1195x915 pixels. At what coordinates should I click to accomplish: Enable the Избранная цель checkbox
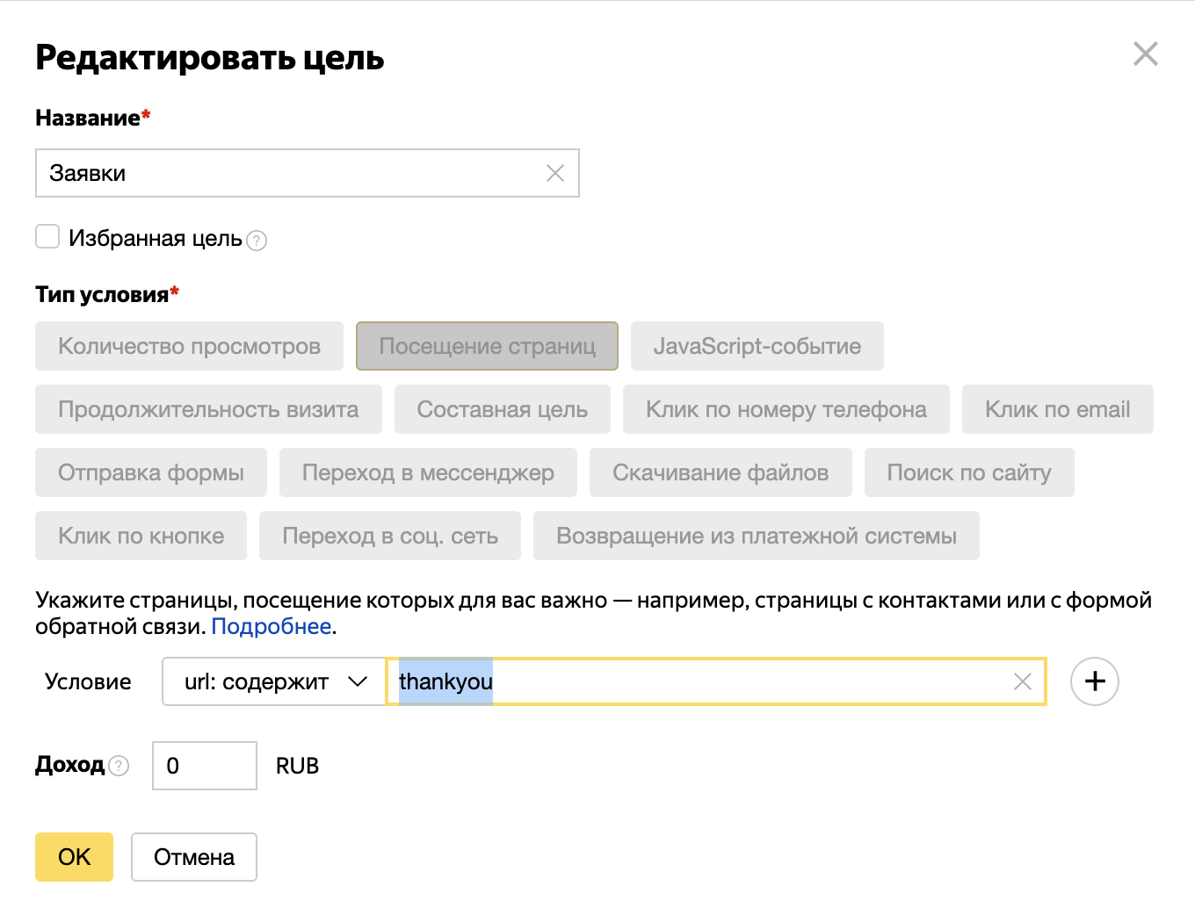tap(47, 237)
